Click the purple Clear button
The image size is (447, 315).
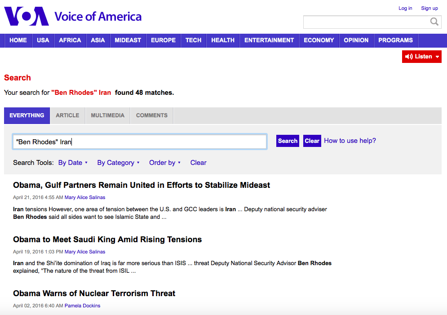pos(312,141)
